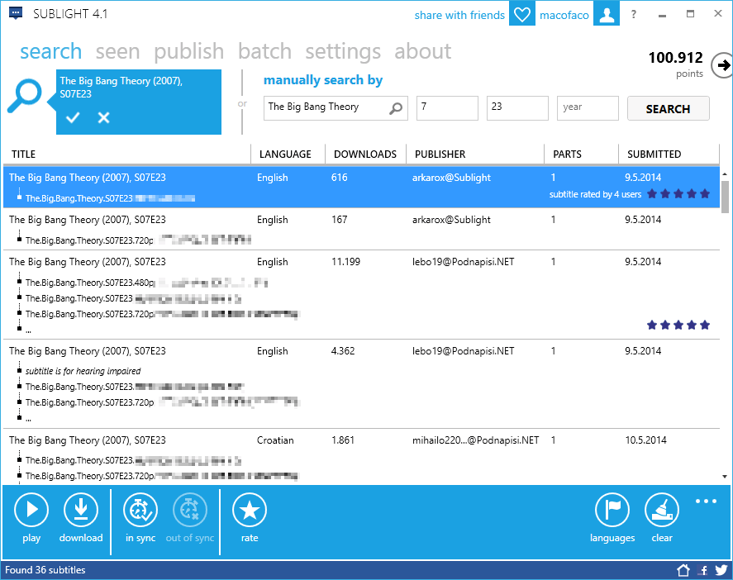Open the batch tab
The image size is (733, 580).
(x=264, y=51)
